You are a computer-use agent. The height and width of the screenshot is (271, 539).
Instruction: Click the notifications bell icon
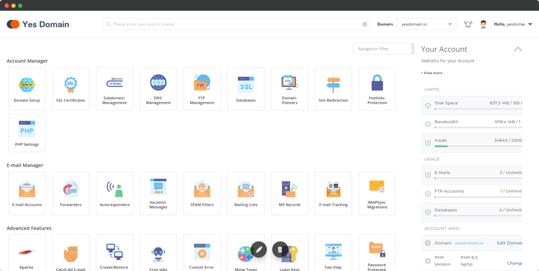[468, 24]
